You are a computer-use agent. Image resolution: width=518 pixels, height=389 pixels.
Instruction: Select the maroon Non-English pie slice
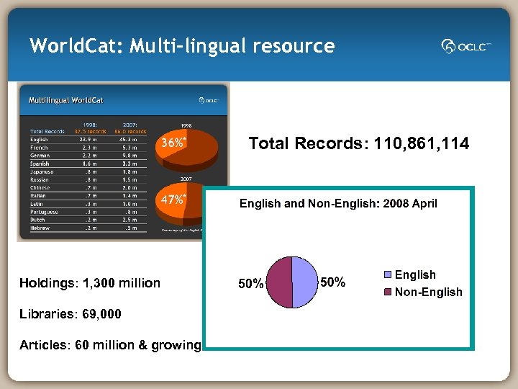pos(279,282)
